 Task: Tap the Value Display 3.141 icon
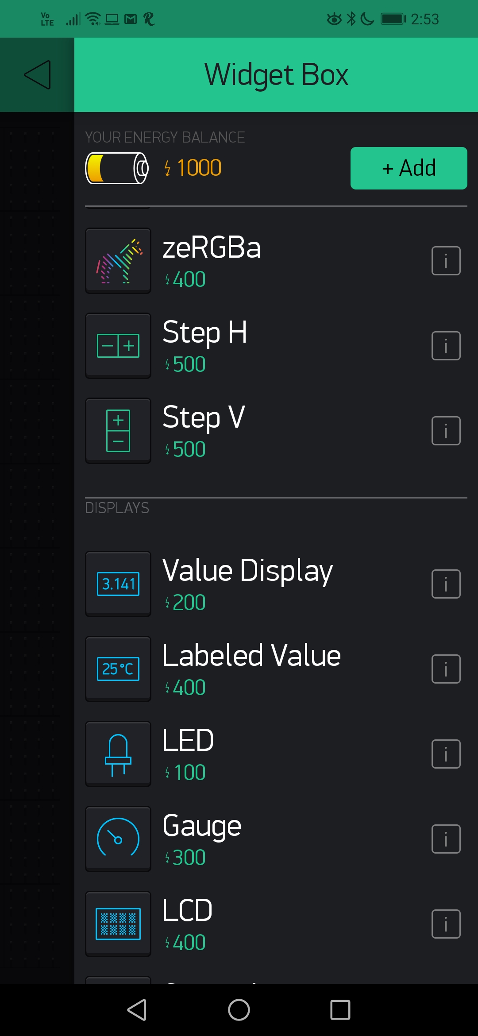pyautogui.click(x=118, y=584)
